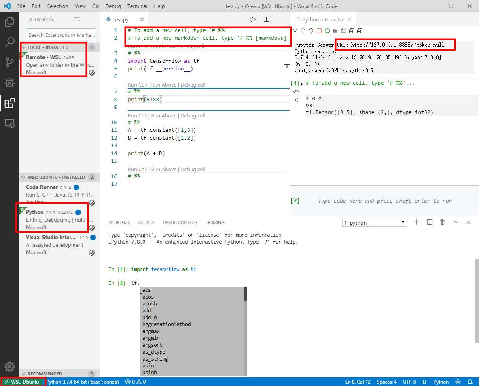
Task: Open the Search view in activity bar
Action: click(x=9, y=42)
